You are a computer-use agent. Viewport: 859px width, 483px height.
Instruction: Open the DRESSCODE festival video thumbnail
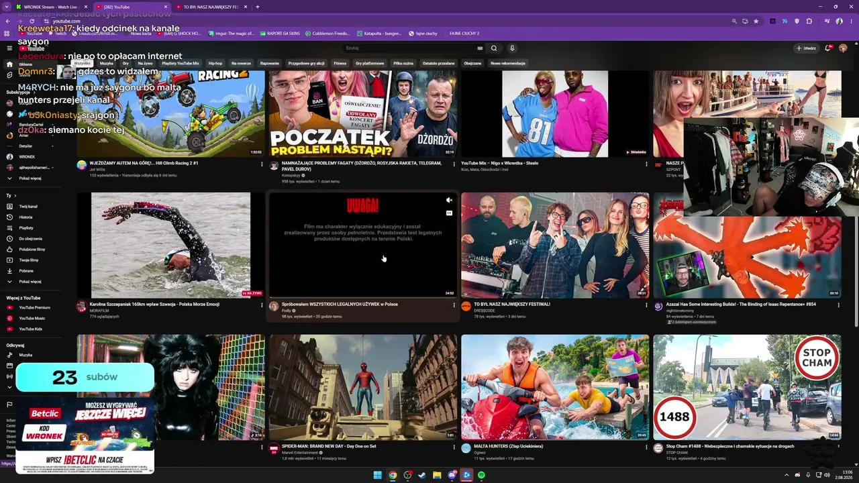(x=555, y=246)
